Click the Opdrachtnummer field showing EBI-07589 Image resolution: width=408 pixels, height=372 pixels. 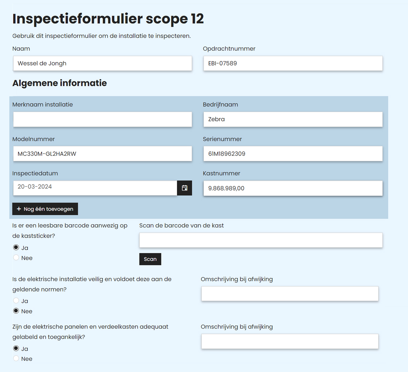pos(293,63)
